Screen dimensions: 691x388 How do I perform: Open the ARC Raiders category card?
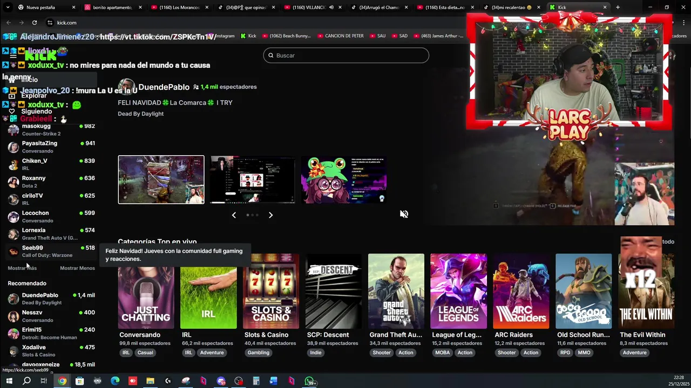pyautogui.click(x=521, y=291)
